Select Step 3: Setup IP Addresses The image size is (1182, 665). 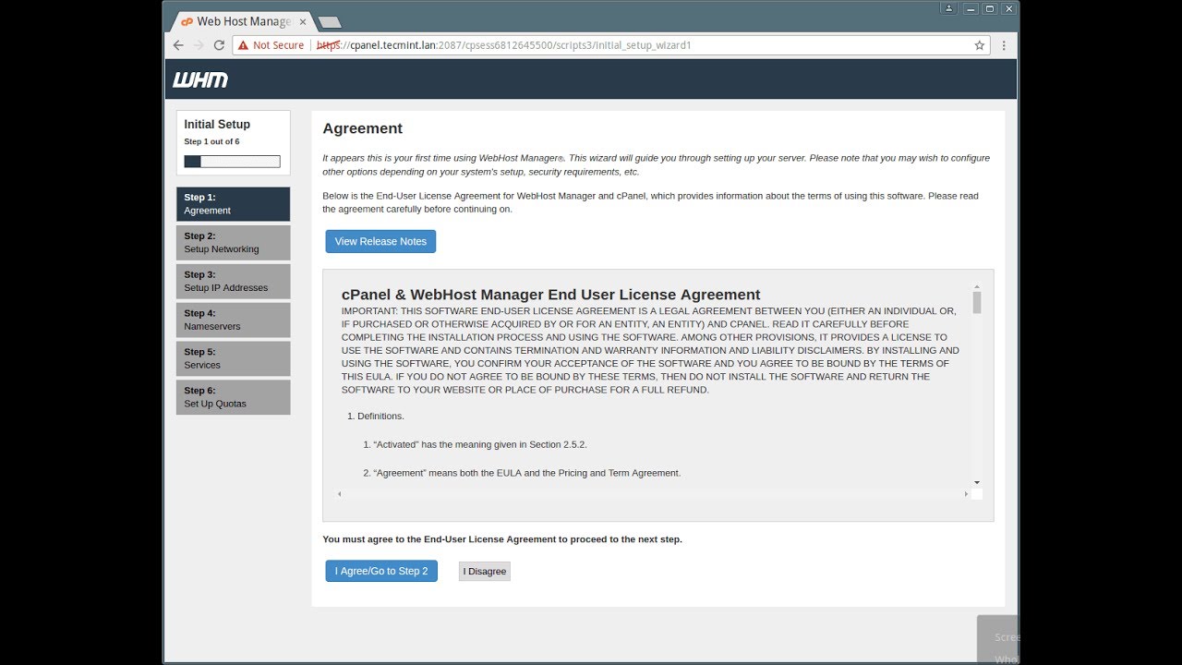pos(233,282)
